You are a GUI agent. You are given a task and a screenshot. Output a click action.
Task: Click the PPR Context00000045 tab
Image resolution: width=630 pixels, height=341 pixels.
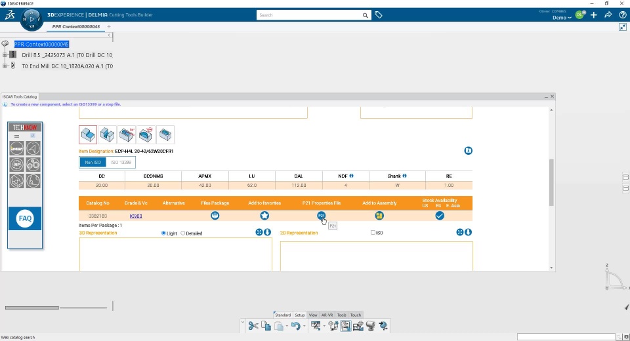(76, 26)
